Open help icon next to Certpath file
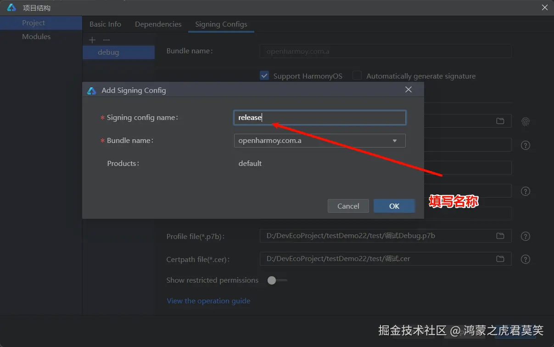This screenshot has height=347, width=554. (x=526, y=259)
